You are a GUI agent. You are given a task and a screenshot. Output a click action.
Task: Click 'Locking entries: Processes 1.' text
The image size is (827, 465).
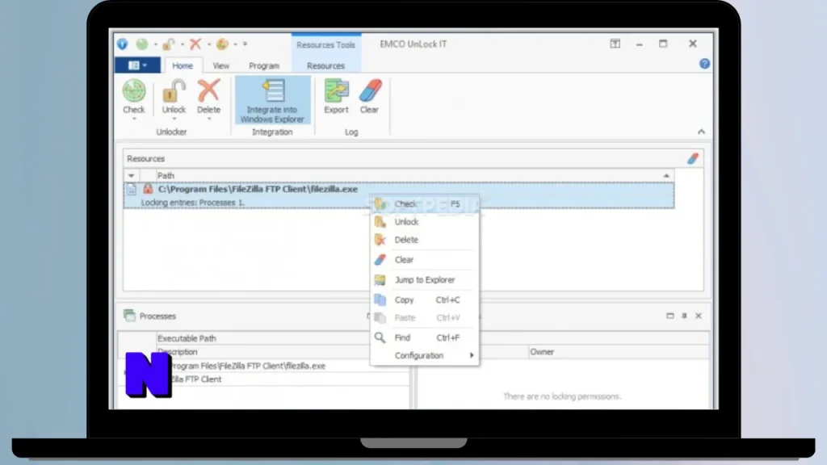point(192,203)
